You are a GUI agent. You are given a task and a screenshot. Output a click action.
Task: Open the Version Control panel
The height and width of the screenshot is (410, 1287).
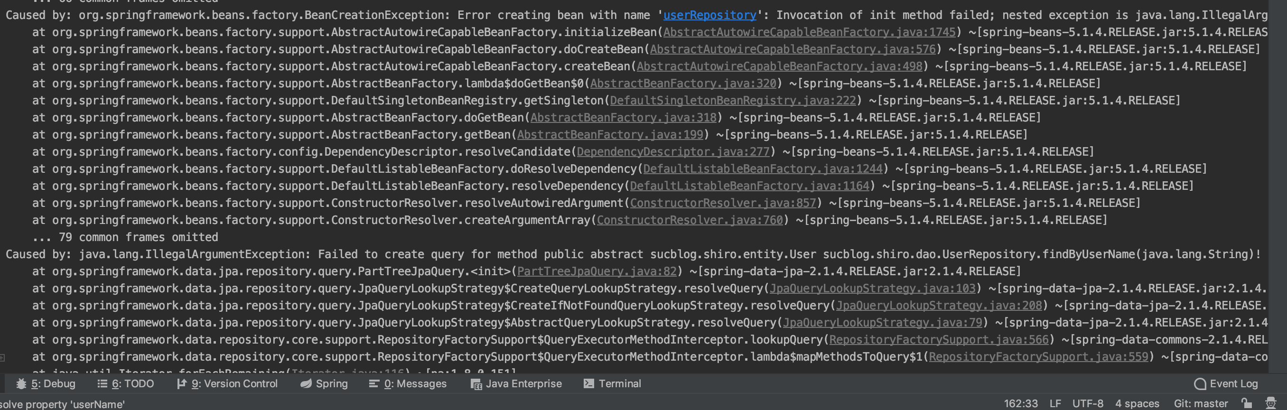coord(227,383)
